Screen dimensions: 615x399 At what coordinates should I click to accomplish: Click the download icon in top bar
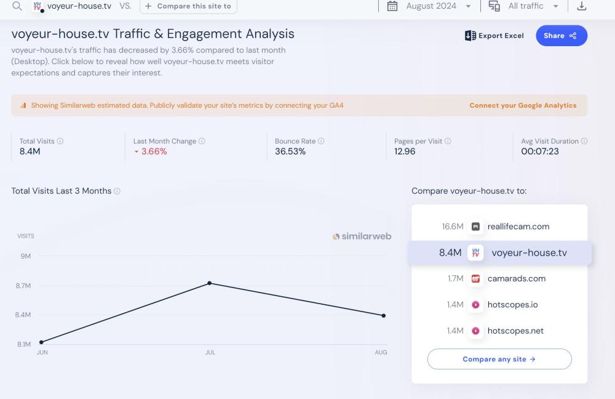[581, 6]
